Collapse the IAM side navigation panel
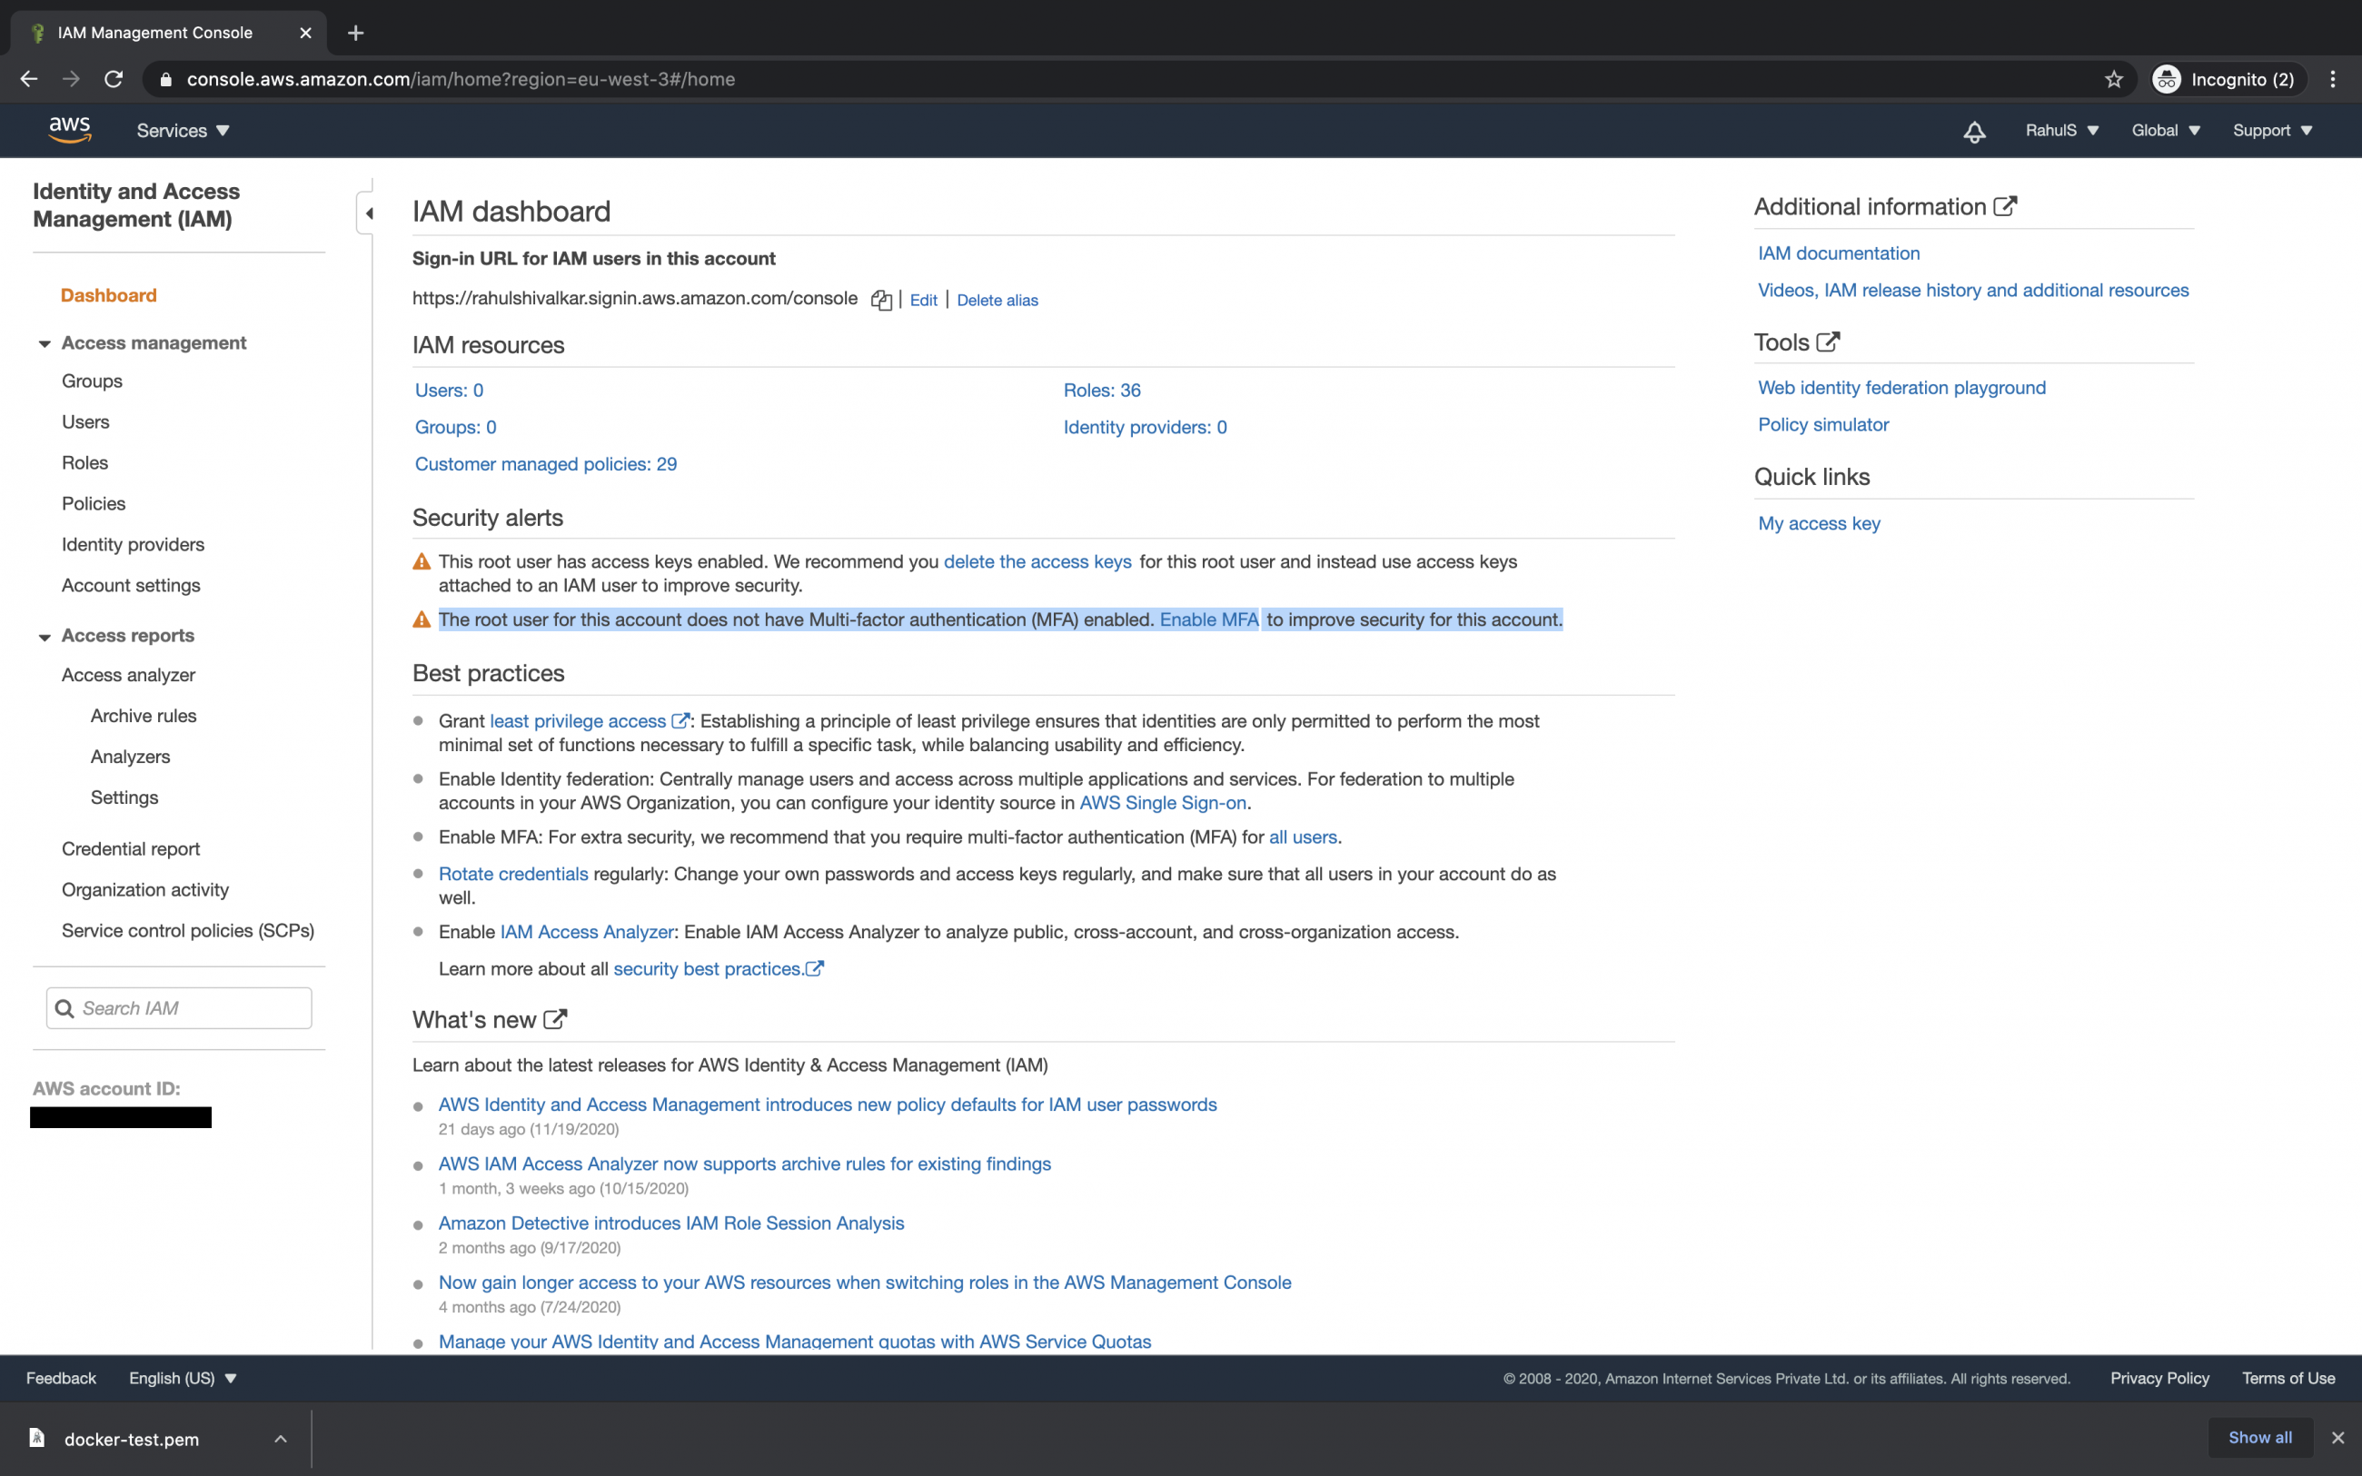Image resolution: width=2362 pixels, height=1476 pixels. click(x=368, y=213)
